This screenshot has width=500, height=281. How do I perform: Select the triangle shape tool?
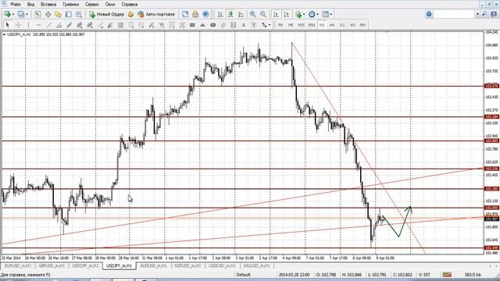202,25
